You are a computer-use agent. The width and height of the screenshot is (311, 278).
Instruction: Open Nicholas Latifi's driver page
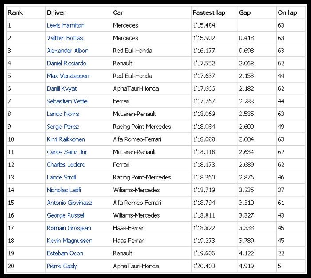pyautogui.click(x=64, y=190)
